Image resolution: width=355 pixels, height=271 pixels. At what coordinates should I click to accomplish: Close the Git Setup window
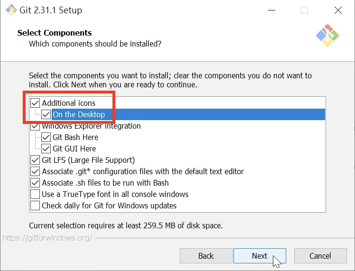[338, 10]
